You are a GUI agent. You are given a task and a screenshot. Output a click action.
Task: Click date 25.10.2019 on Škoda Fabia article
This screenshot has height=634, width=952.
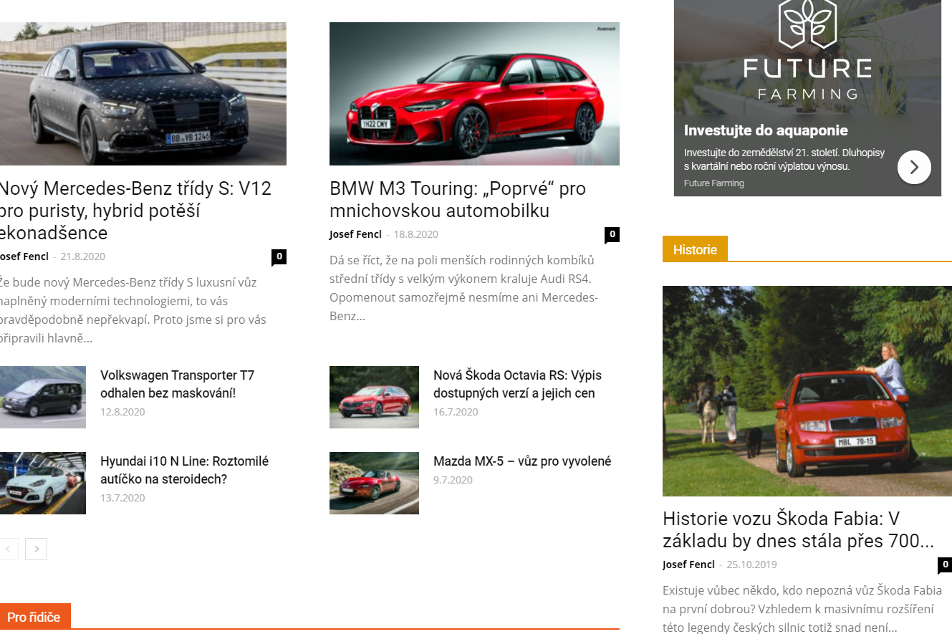pos(751,565)
